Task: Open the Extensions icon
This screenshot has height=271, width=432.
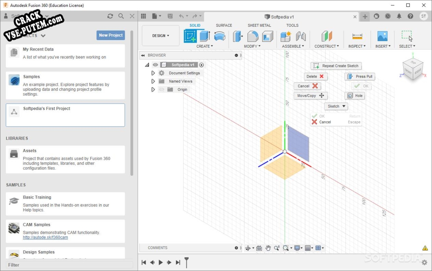Action: point(376,16)
